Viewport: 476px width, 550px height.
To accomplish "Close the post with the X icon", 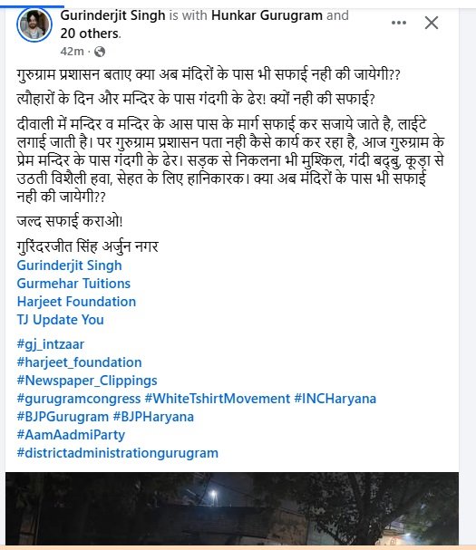I will 431,23.
